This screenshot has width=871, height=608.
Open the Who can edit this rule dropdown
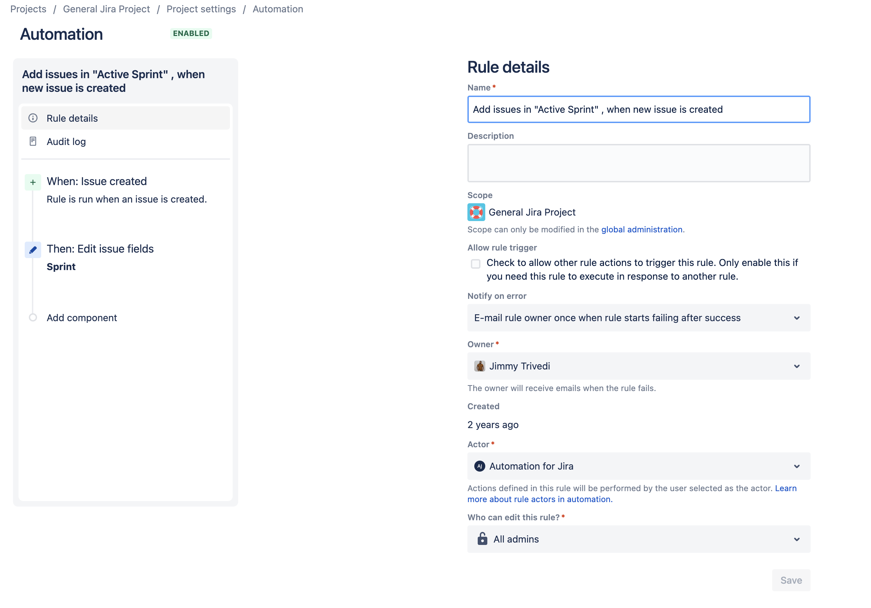(x=638, y=539)
